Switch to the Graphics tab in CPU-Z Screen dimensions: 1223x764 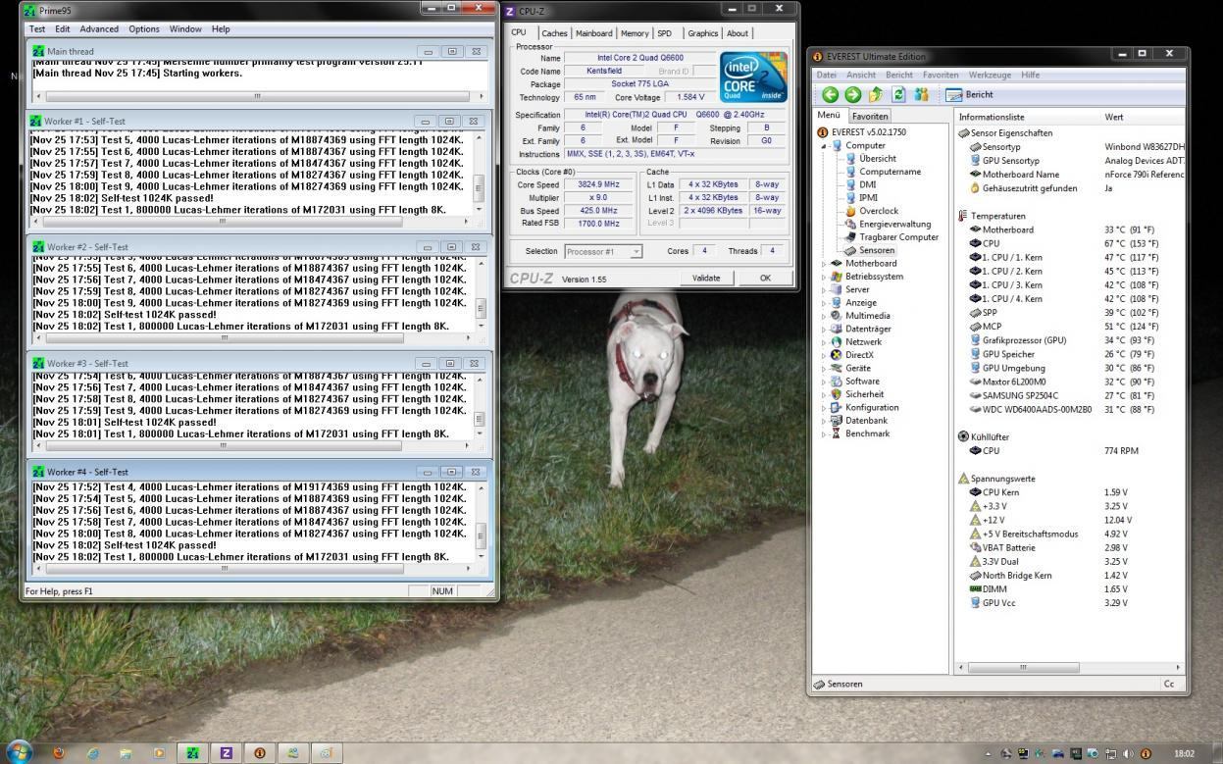coord(702,33)
